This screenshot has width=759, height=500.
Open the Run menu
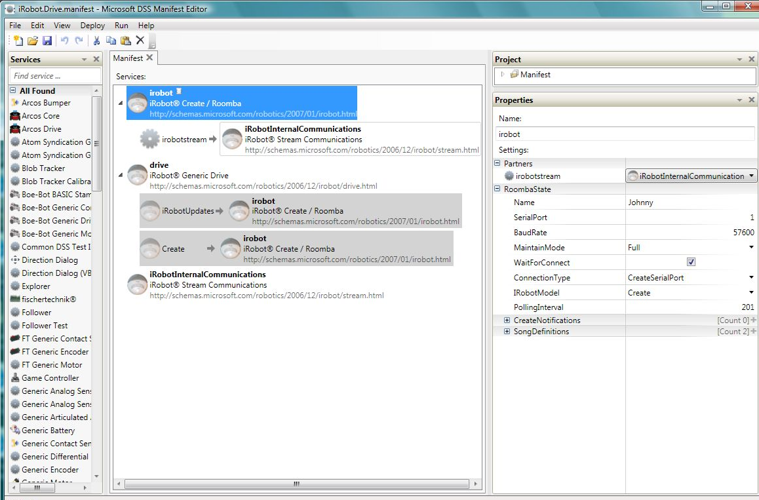(121, 26)
